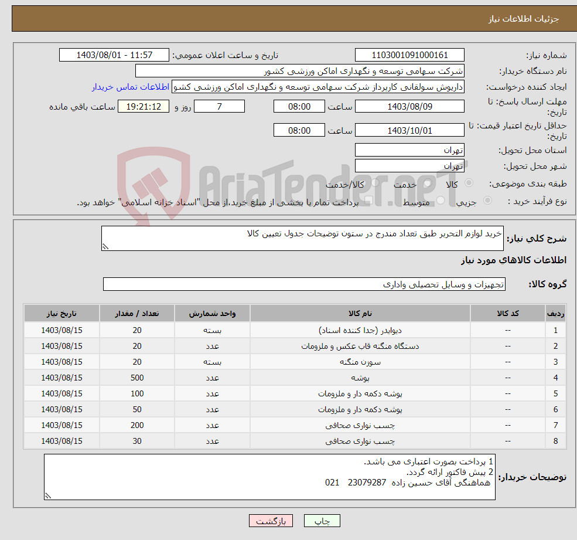Click the date 1403/08/15 in row 1

point(62,331)
